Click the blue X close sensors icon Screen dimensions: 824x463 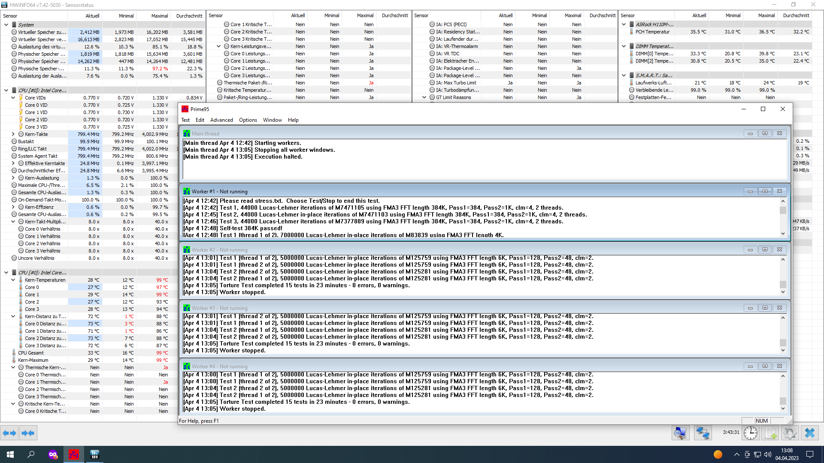click(810, 433)
